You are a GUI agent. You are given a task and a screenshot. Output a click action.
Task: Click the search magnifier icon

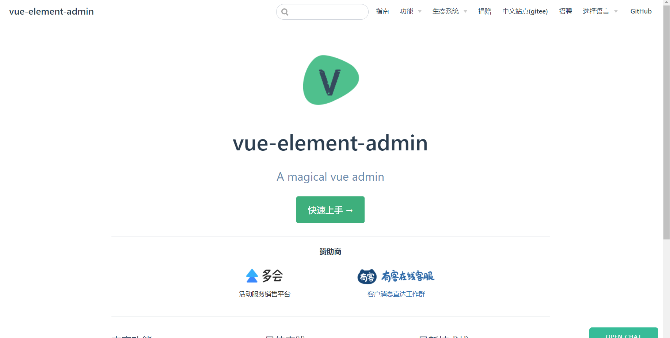pyautogui.click(x=285, y=12)
